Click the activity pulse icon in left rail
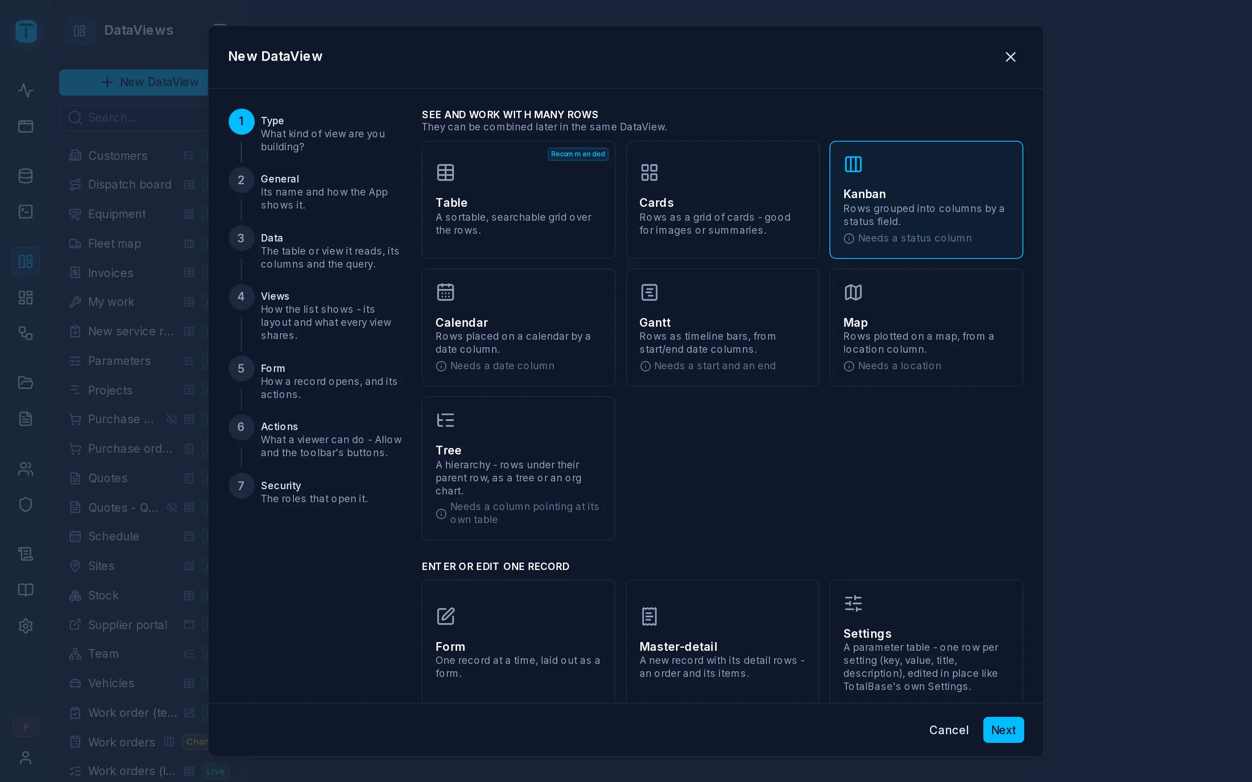1252x782 pixels. [25, 90]
